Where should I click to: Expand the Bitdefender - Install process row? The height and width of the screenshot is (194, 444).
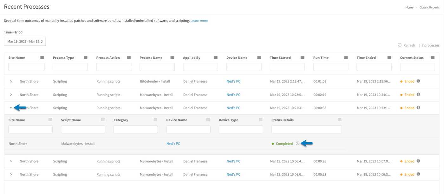pyautogui.click(x=11, y=81)
